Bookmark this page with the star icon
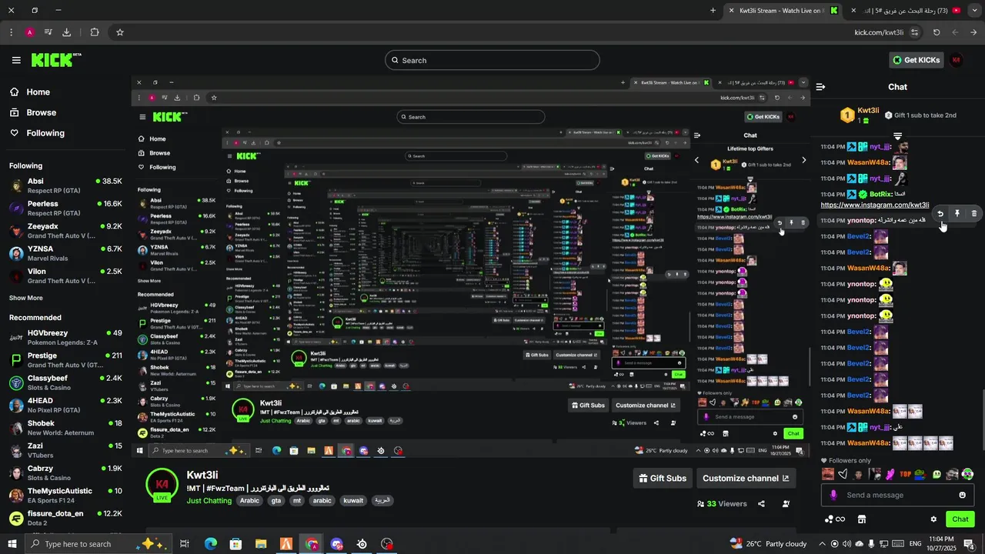The width and height of the screenshot is (985, 554). pos(120,32)
